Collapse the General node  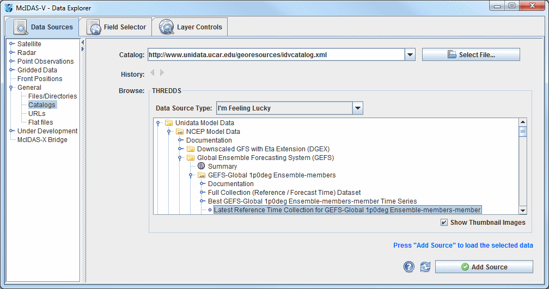(x=11, y=88)
